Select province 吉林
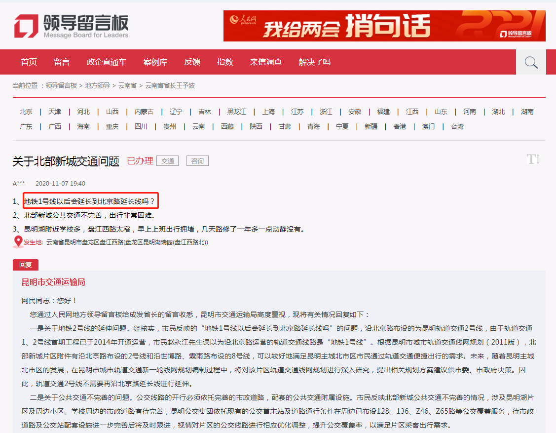The width and height of the screenshot is (556, 433). [205, 112]
